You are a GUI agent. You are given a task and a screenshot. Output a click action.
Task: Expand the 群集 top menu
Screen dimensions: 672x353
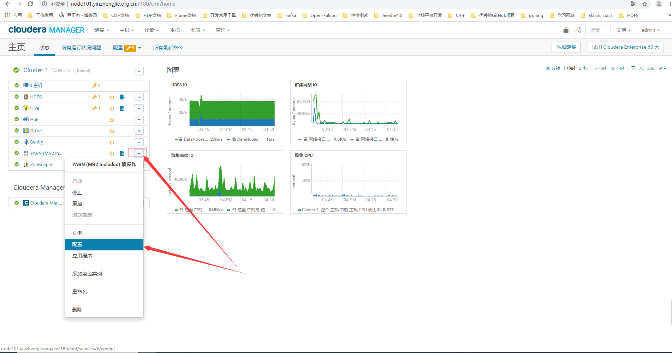101,30
